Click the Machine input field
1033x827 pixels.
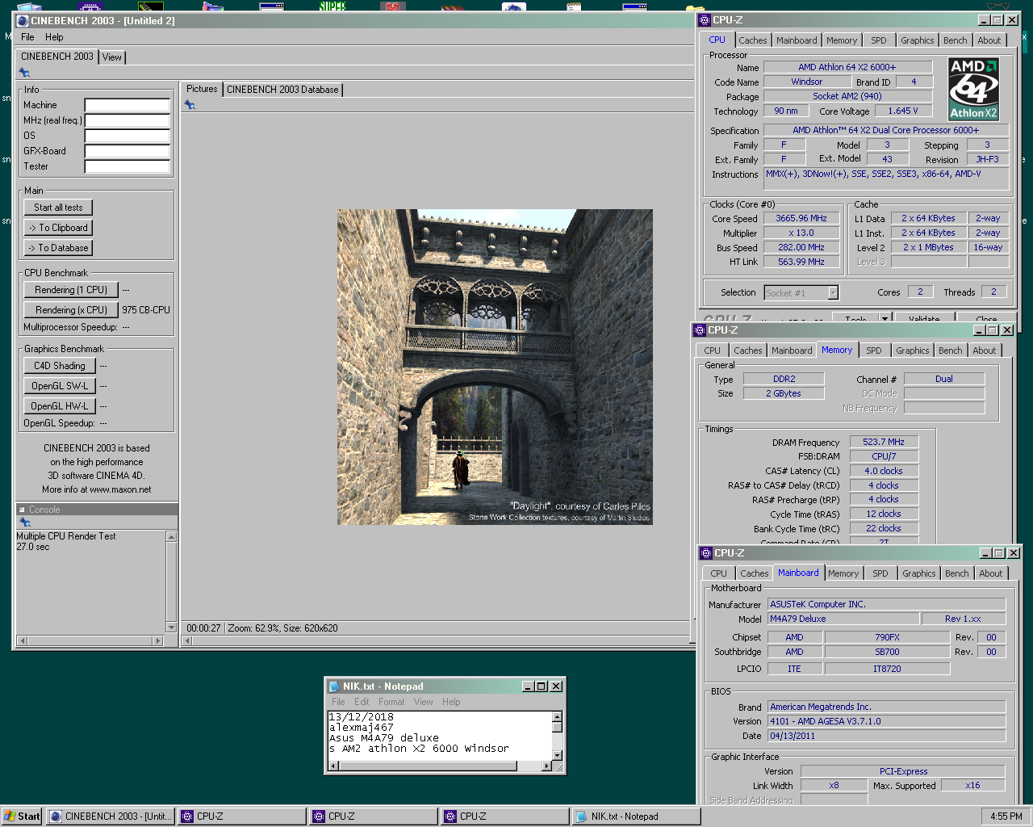(128, 105)
